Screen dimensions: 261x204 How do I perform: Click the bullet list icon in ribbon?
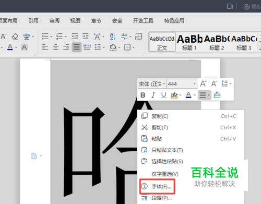pos(45,37)
